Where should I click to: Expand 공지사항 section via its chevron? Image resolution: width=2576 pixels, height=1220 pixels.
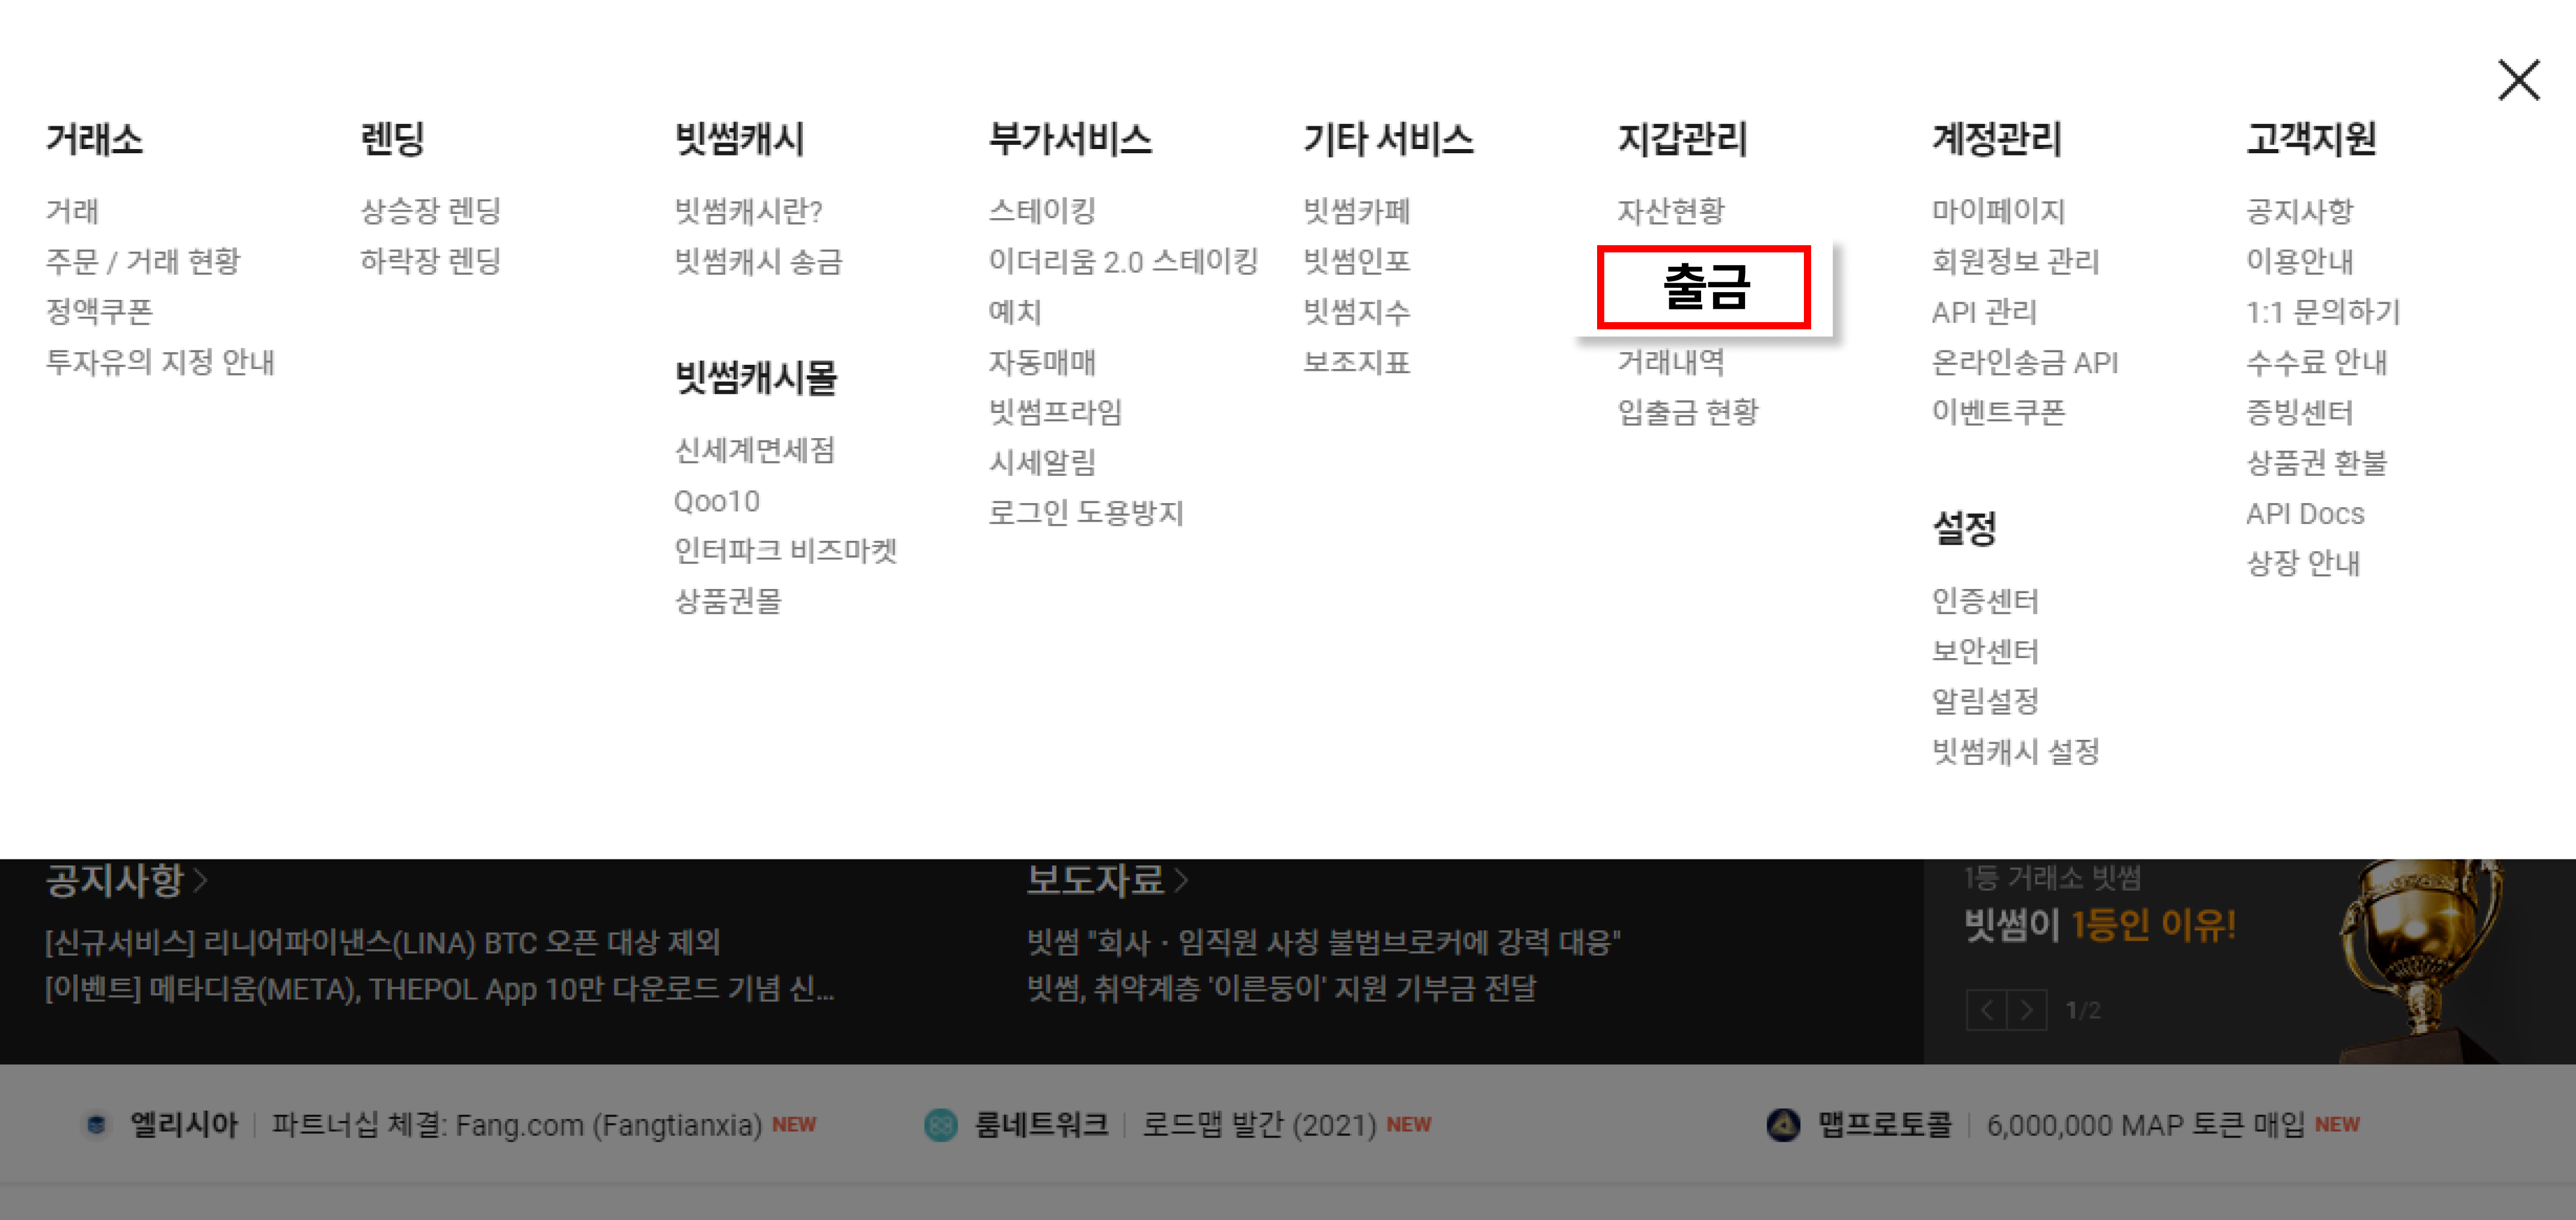[x=201, y=880]
